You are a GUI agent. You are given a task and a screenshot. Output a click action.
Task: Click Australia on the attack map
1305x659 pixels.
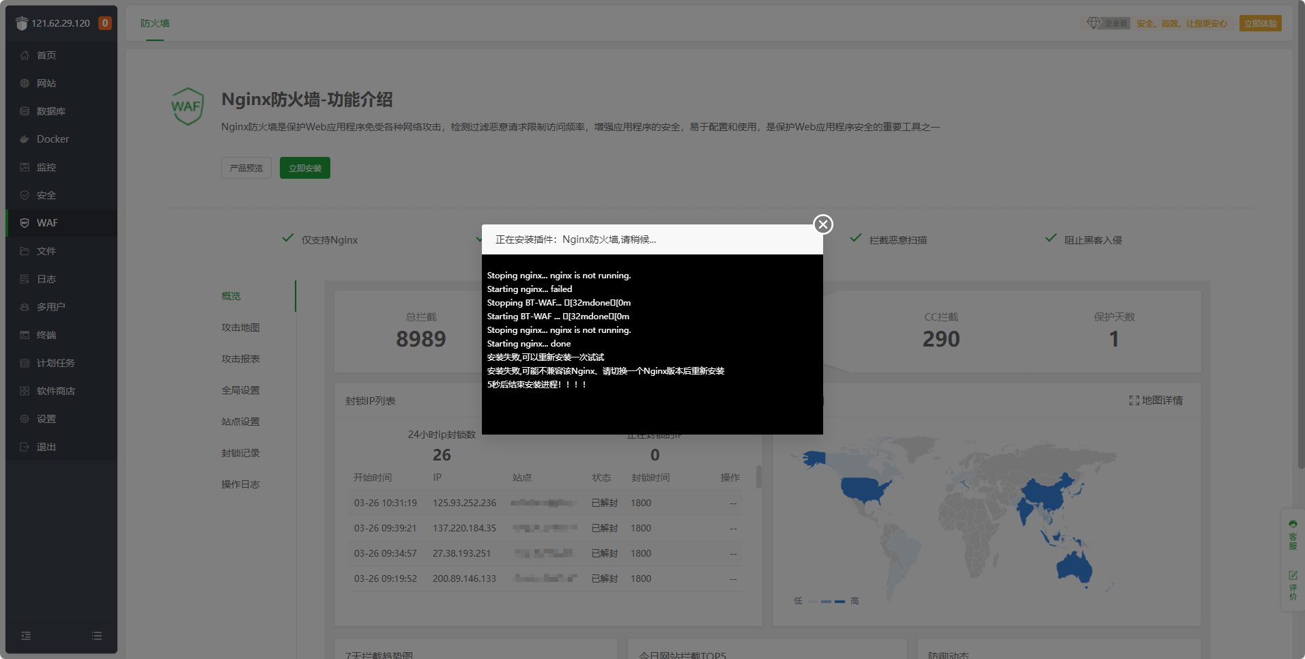tap(1074, 567)
